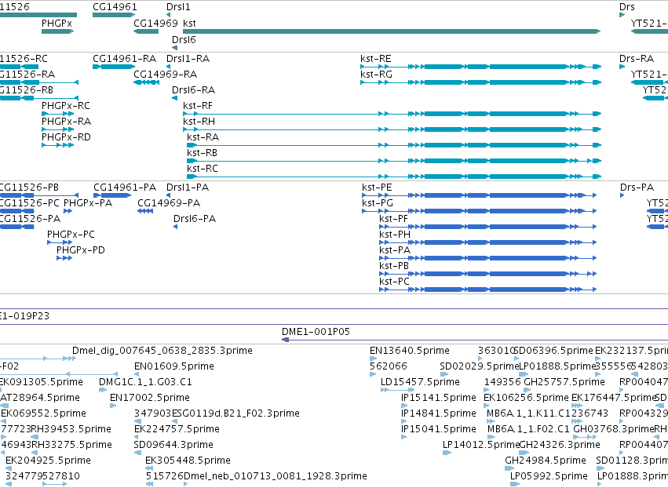The height and width of the screenshot is (488, 668).
Task: Select protein kst-PF
Action: coord(487,227)
